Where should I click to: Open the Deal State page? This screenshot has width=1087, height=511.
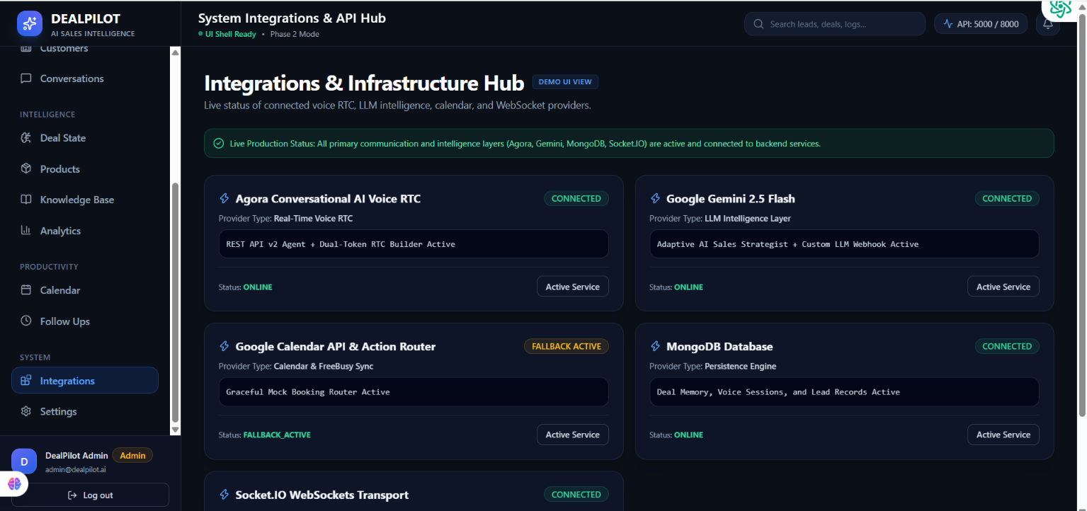click(85, 138)
